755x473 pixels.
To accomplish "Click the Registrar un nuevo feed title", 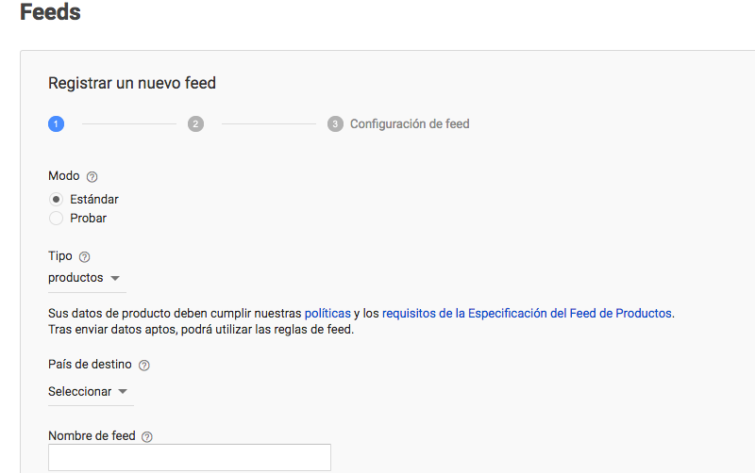I will coord(132,83).
